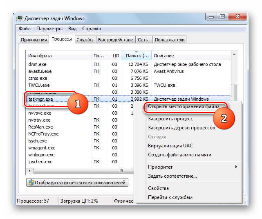
Task: Sort by the Память column header
Action: click(x=137, y=56)
